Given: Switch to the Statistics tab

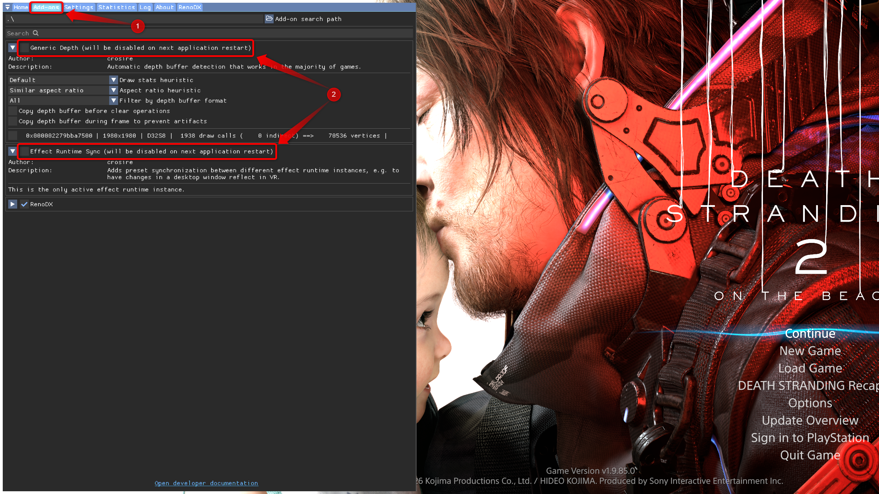Looking at the screenshot, I should click(117, 7).
